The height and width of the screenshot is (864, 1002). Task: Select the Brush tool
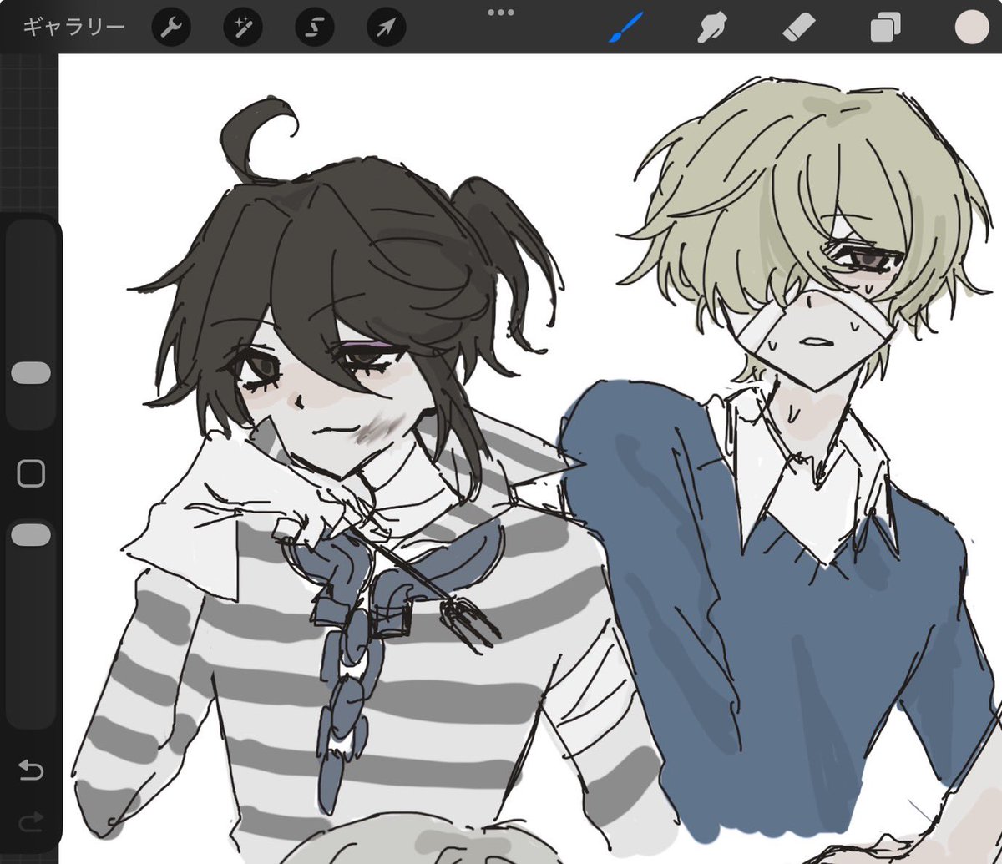pos(625,28)
